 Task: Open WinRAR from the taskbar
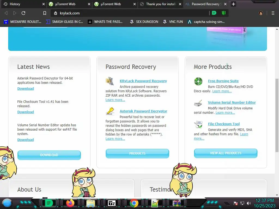coord(177,203)
